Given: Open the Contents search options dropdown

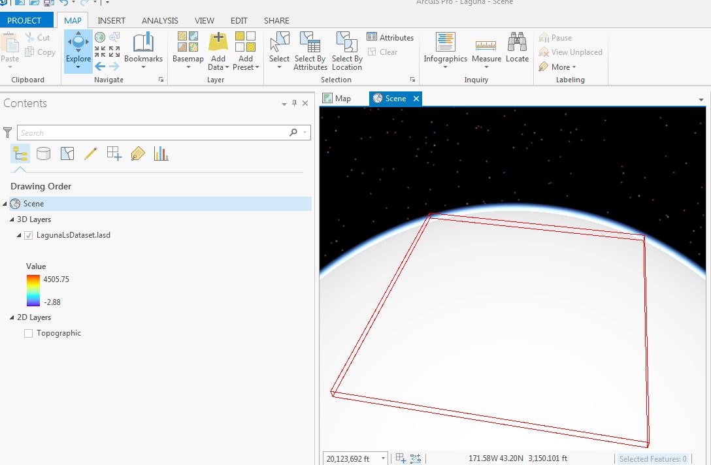Looking at the screenshot, I should pyautogui.click(x=305, y=133).
